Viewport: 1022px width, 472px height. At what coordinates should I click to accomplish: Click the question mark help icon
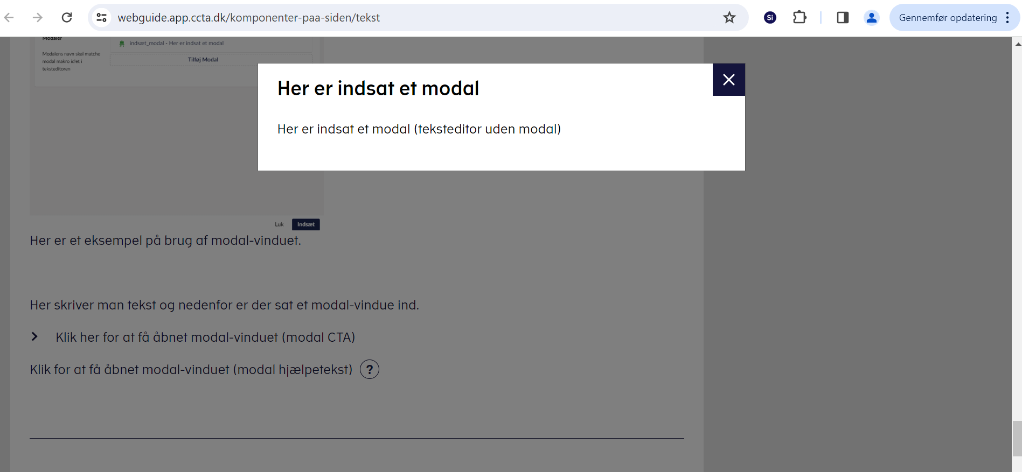[370, 369]
